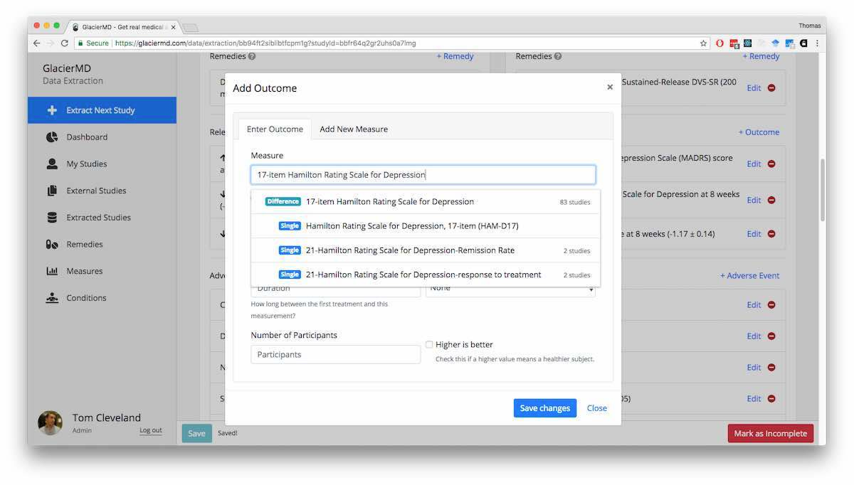Click into the Measure text field
The image size is (854, 485).
(x=423, y=174)
